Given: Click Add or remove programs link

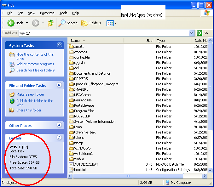Looking at the screenshot, I should (x=35, y=64).
